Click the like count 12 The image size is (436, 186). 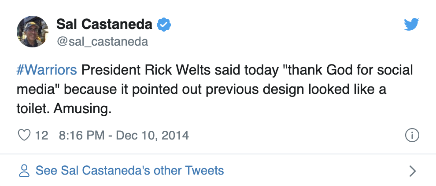coord(41,136)
